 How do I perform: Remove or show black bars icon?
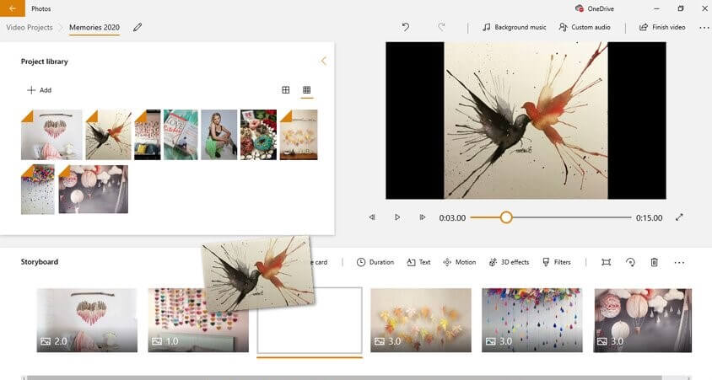(607, 262)
